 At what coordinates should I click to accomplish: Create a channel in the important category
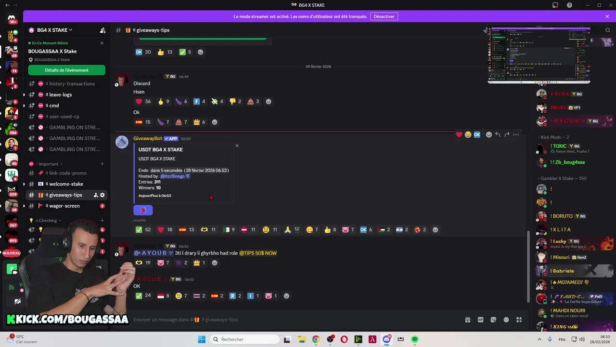point(102,164)
